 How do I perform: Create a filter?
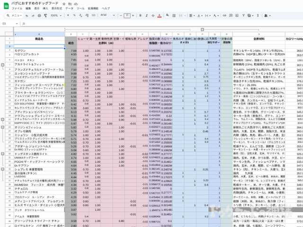[243, 16]
